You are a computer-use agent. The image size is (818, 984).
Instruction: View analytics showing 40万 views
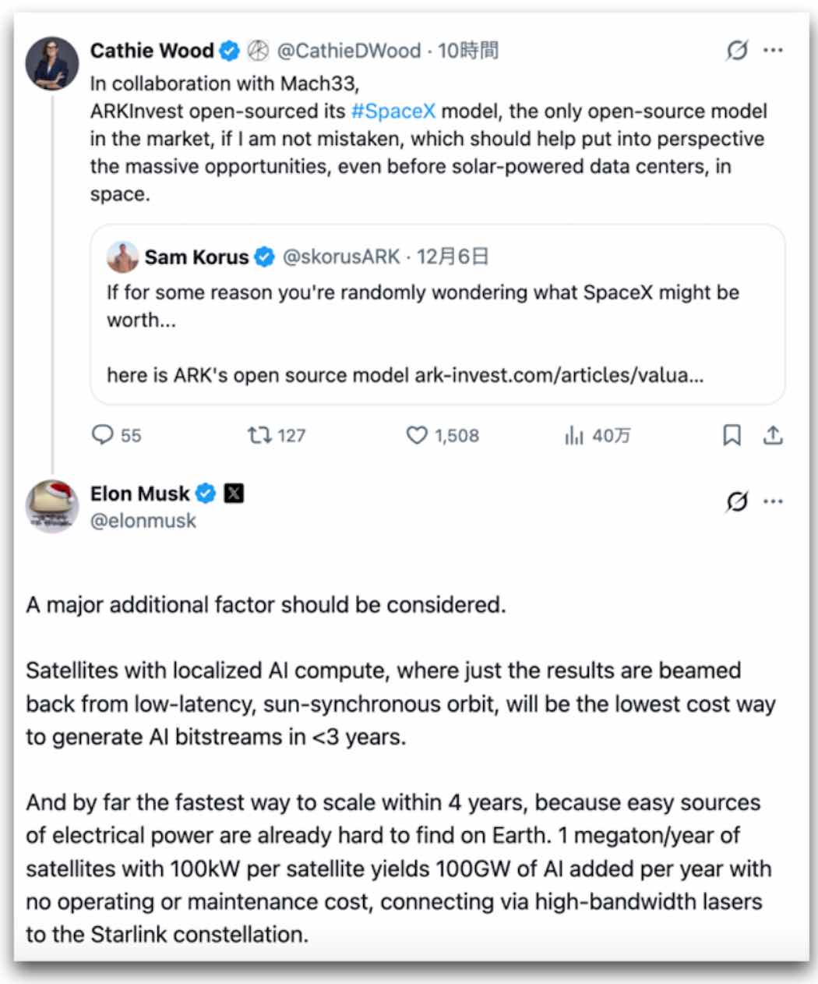(574, 436)
